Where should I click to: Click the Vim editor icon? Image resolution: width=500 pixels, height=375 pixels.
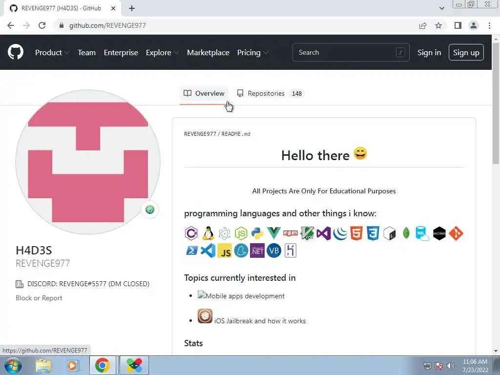[x=307, y=233]
